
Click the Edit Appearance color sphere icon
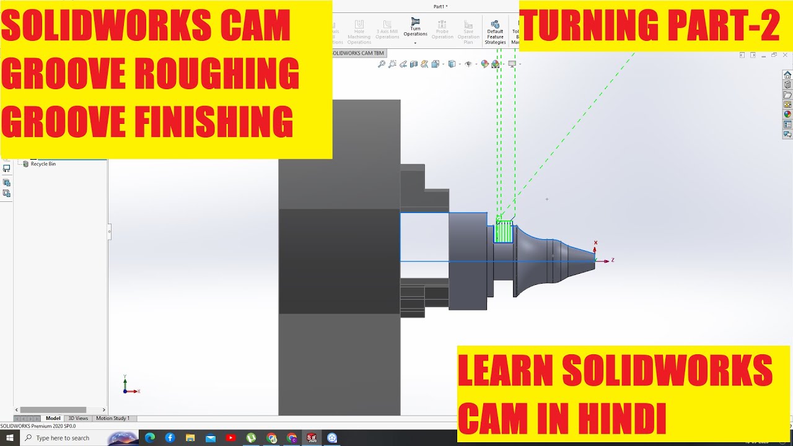tap(485, 64)
